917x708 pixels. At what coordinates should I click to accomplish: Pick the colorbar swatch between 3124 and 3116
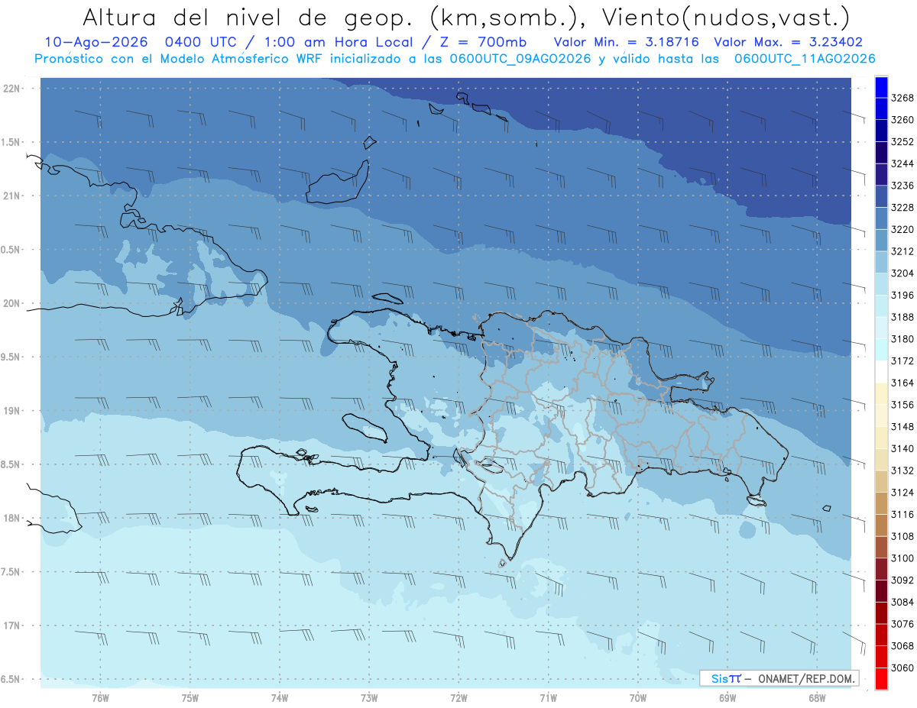coord(881,503)
